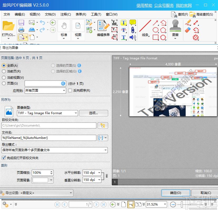
Task: Open the file name macro dropdown arrow
Action: [x=106, y=138]
